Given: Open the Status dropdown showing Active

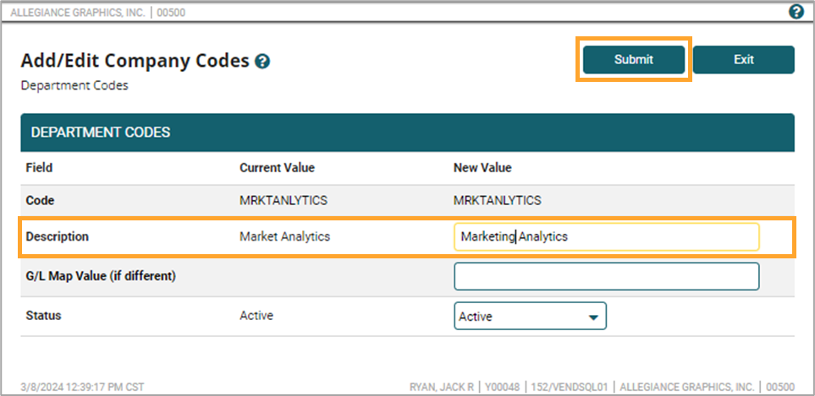Looking at the screenshot, I should [530, 316].
